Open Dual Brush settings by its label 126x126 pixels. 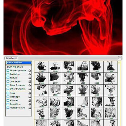tap(15, 82)
